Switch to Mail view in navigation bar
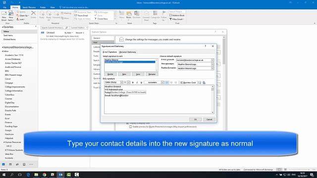The height and width of the screenshot is (178, 317). click(3, 164)
